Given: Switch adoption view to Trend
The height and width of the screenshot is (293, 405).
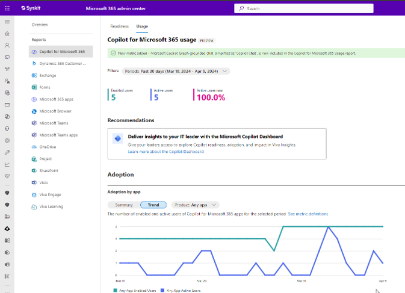Looking at the screenshot, I should click(153, 205).
